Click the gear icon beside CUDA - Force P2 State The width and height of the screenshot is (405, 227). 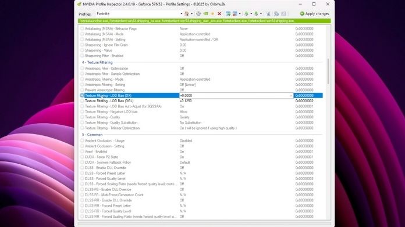click(x=82, y=157)
